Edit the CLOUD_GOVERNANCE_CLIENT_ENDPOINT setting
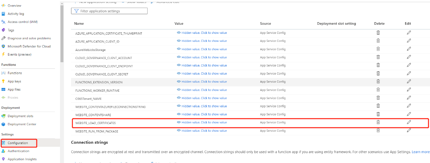 click(x=409, y=65)
